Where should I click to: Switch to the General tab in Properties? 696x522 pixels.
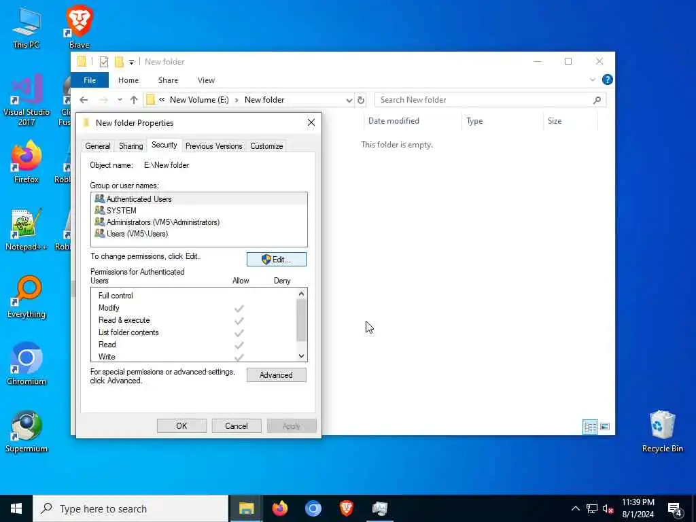click(x=98, y=146)
